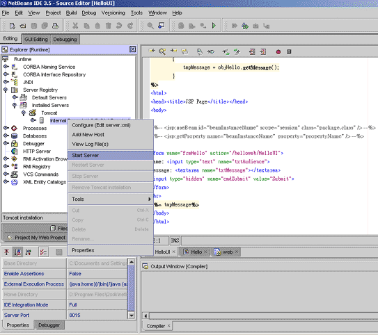Toggle unsorted view in the properties toolbar
This screenshot has height=335, width=378.
[6, 252]
